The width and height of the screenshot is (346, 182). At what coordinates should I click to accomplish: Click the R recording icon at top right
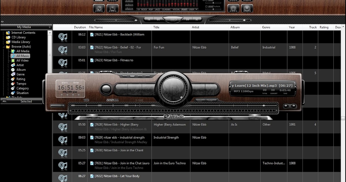247,8
